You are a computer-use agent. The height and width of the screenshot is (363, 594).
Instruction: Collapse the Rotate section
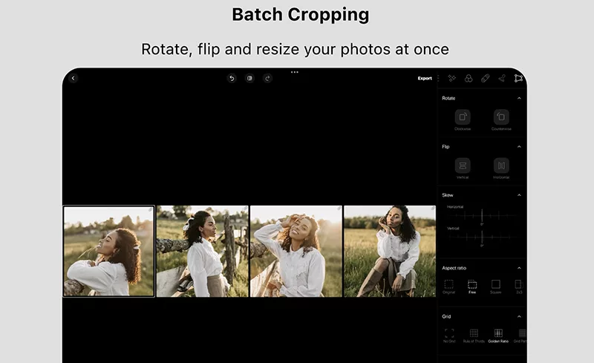click(x=519, y=98)
